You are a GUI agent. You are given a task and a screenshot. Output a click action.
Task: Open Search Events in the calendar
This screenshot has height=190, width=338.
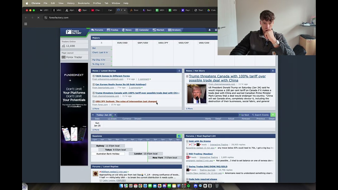[260, 115]
